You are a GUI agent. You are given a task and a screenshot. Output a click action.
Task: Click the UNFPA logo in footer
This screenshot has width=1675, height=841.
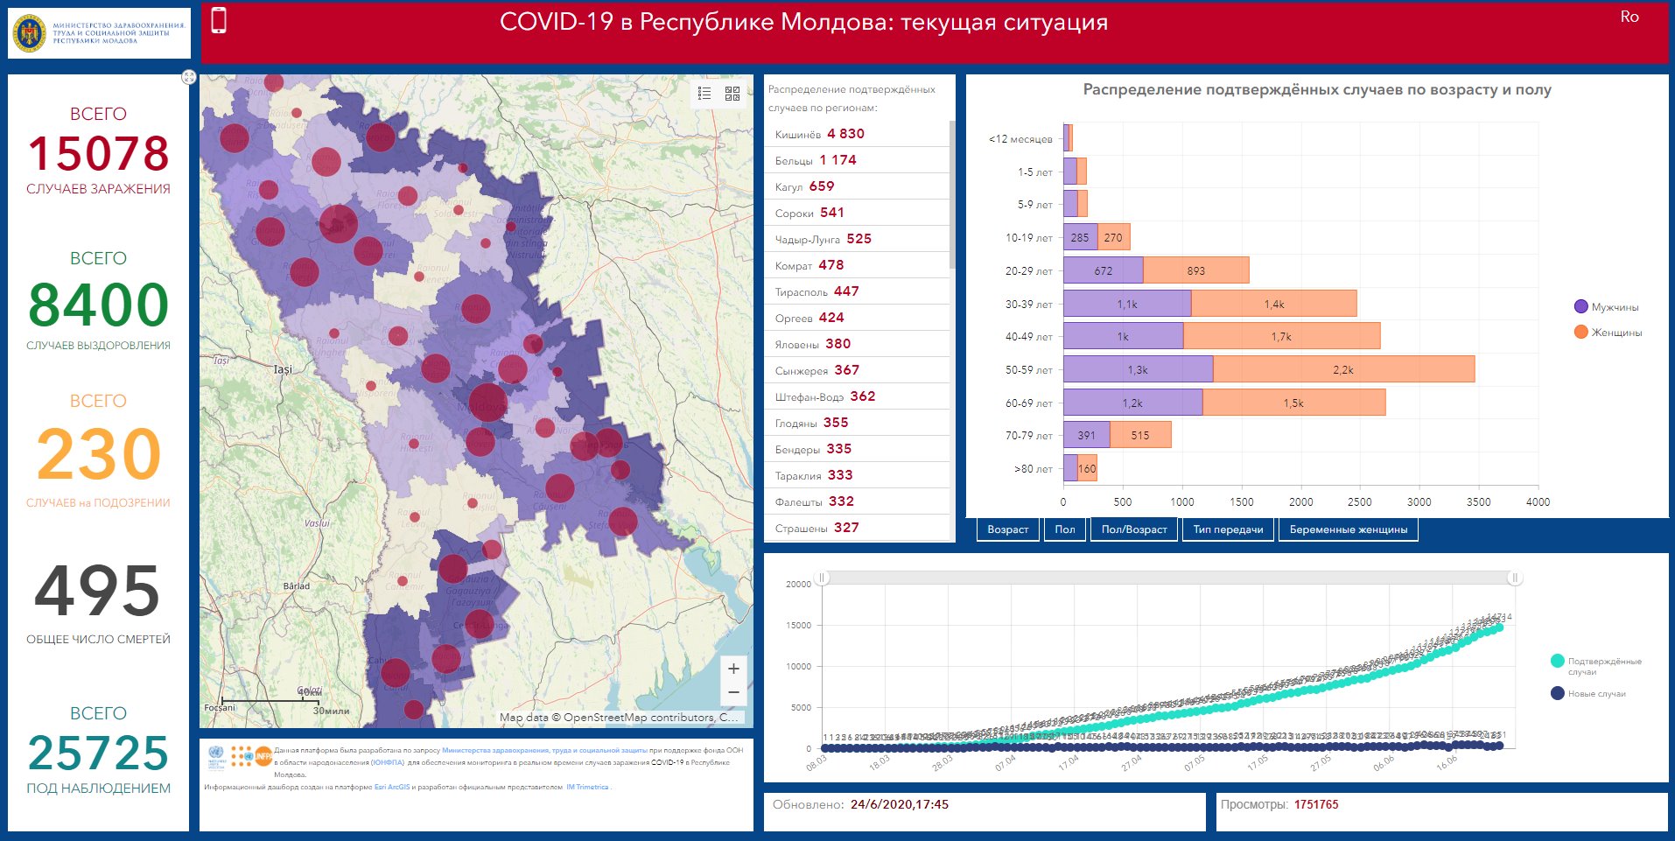point(263,756)
